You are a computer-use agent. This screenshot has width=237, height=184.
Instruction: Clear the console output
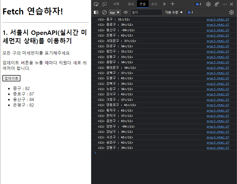click(104, 12)
